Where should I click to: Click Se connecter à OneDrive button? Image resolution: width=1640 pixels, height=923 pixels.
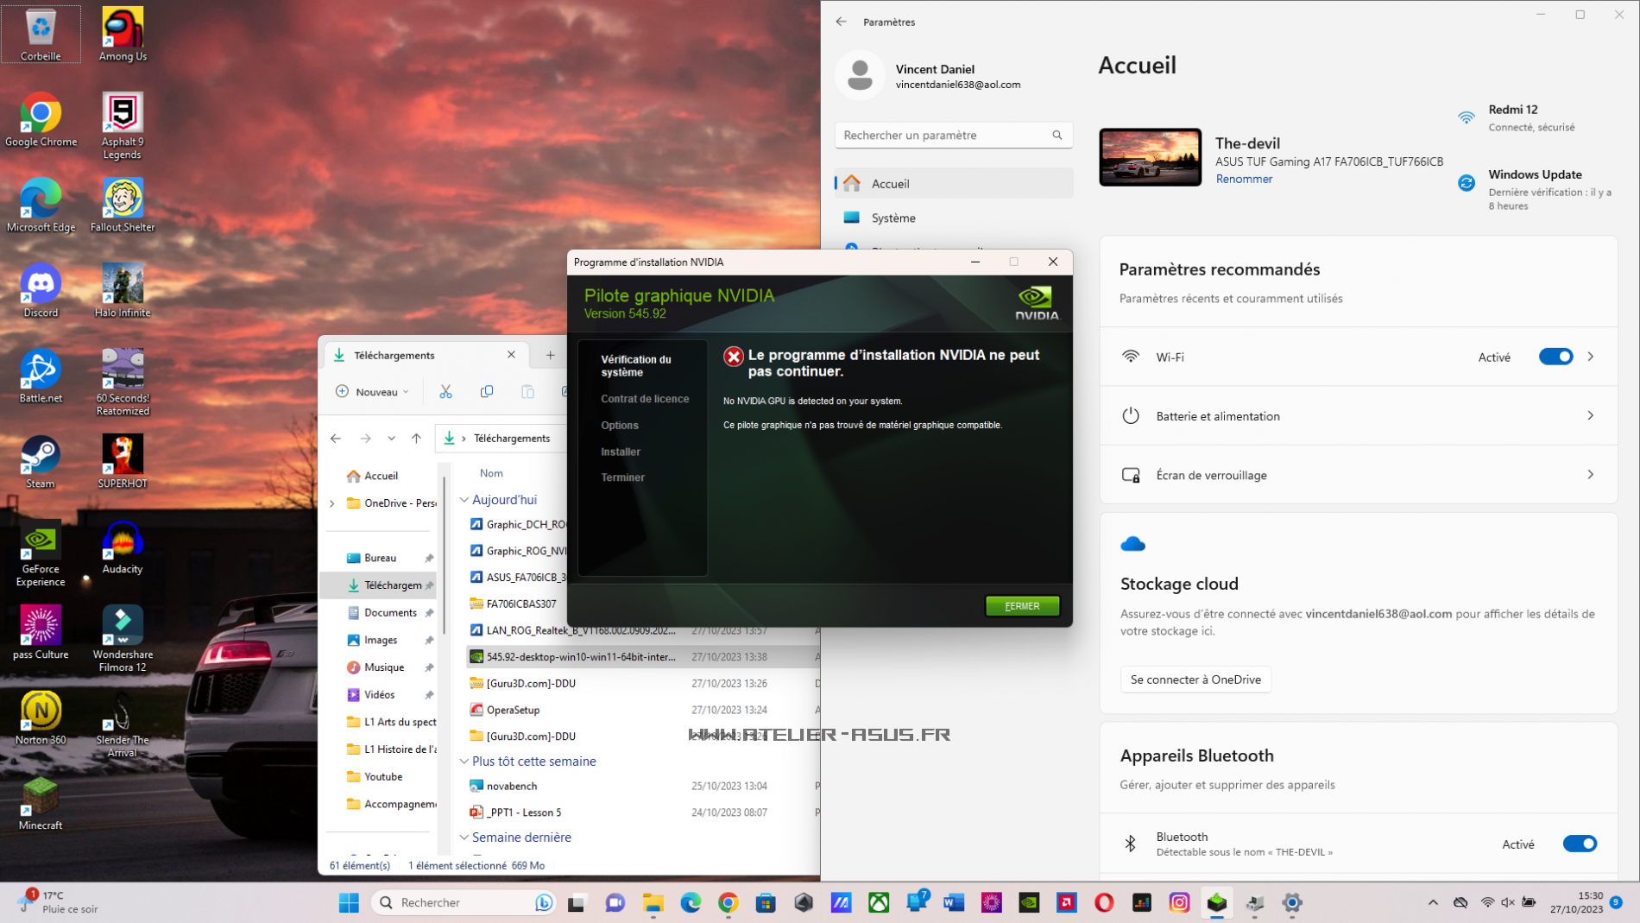click(1195, 680)
